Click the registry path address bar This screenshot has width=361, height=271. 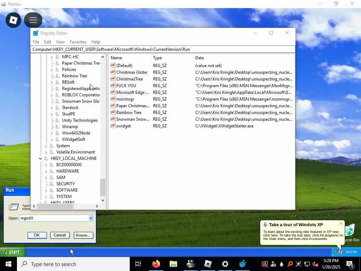(163, 49)
